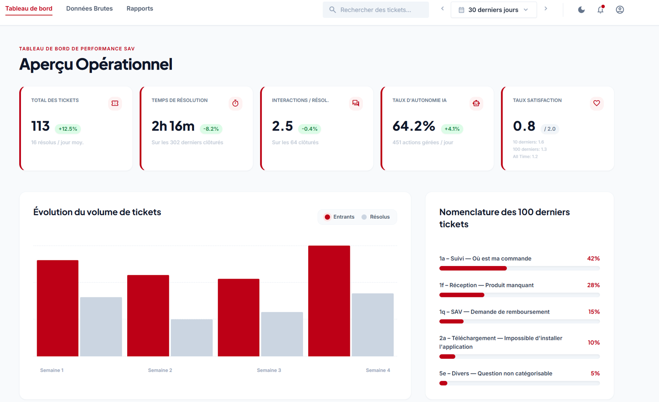Viewport: 659px width, 402px height.
Task: Click the right chevron to view next period
Action: [546, 8]
